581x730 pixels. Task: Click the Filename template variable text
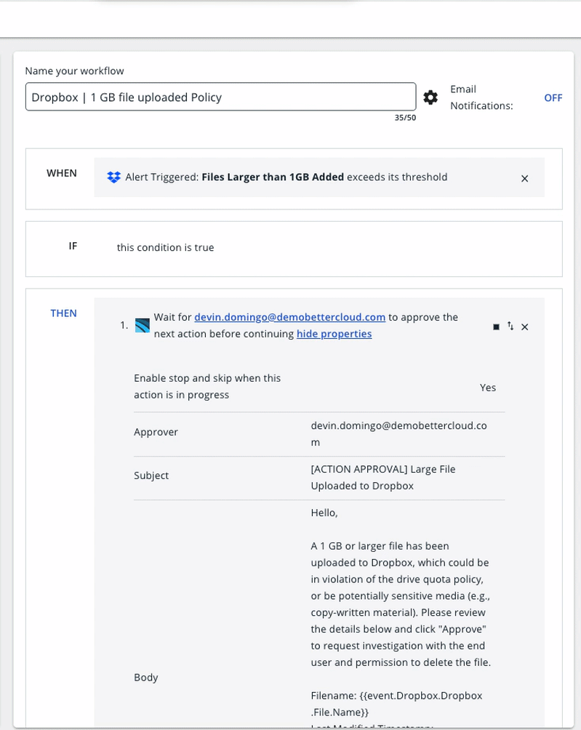click(396, 704)
